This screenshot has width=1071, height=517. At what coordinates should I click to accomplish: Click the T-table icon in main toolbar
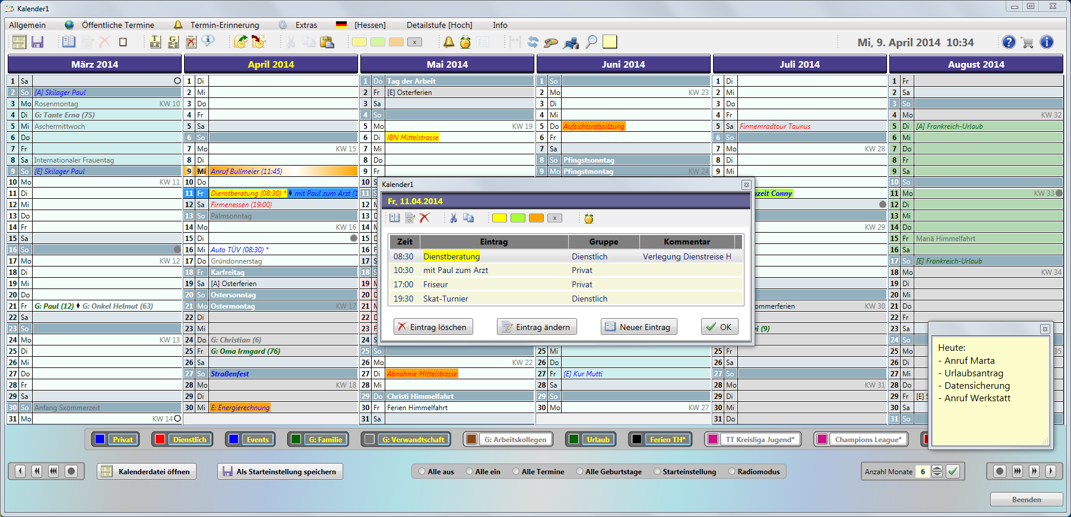click(155, 42)
